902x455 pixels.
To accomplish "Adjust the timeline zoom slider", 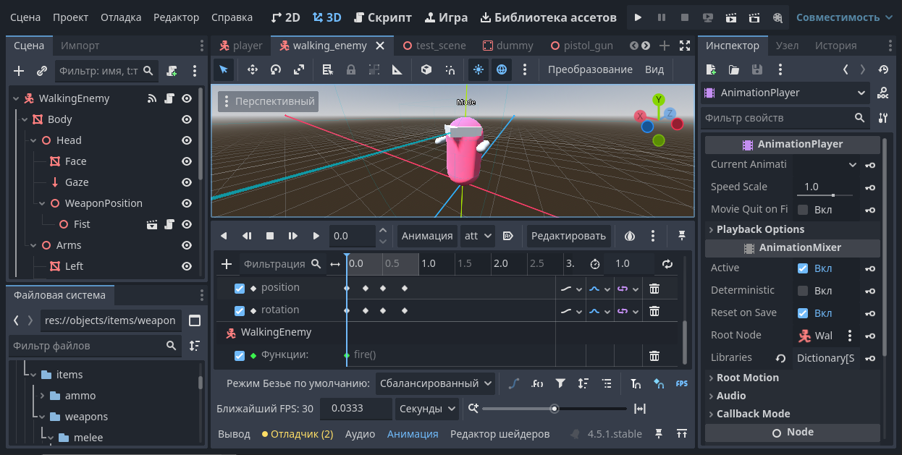I will pyautogui.click(x=554, y=409).
